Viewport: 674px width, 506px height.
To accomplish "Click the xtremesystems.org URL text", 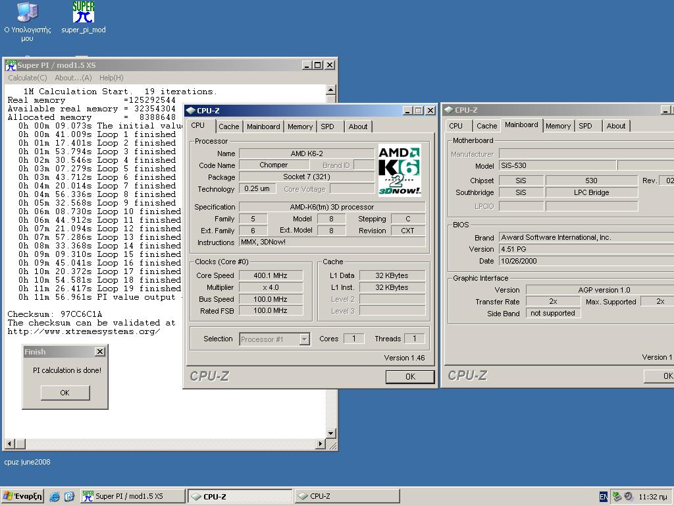I will click(x=84, y=331).
